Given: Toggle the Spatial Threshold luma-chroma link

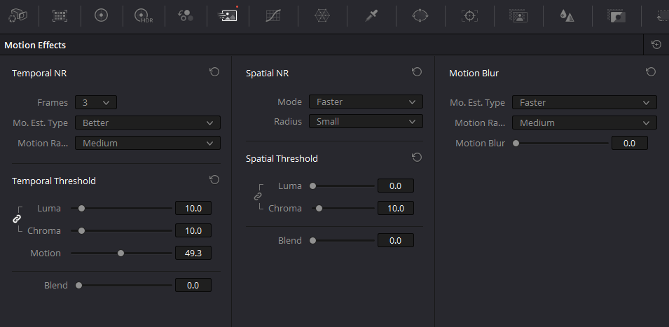Looking at the screenshot, I should pyautogui.click(x=258, y=197).
